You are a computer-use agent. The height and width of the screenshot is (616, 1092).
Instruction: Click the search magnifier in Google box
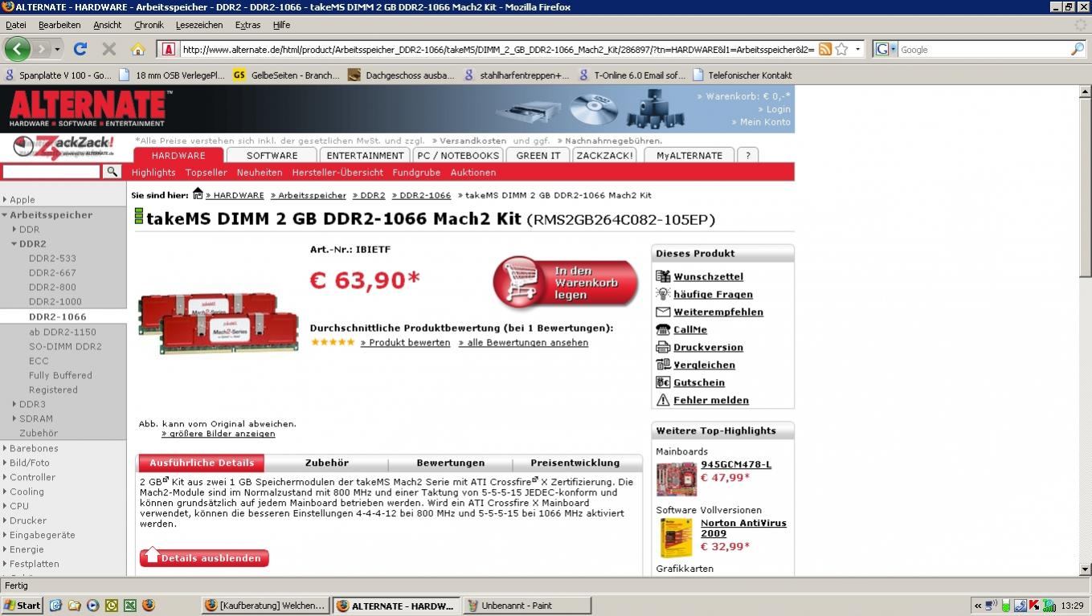[1078, 49]
